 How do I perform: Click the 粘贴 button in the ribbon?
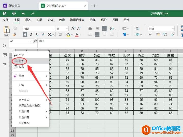[x=7, y=31]
